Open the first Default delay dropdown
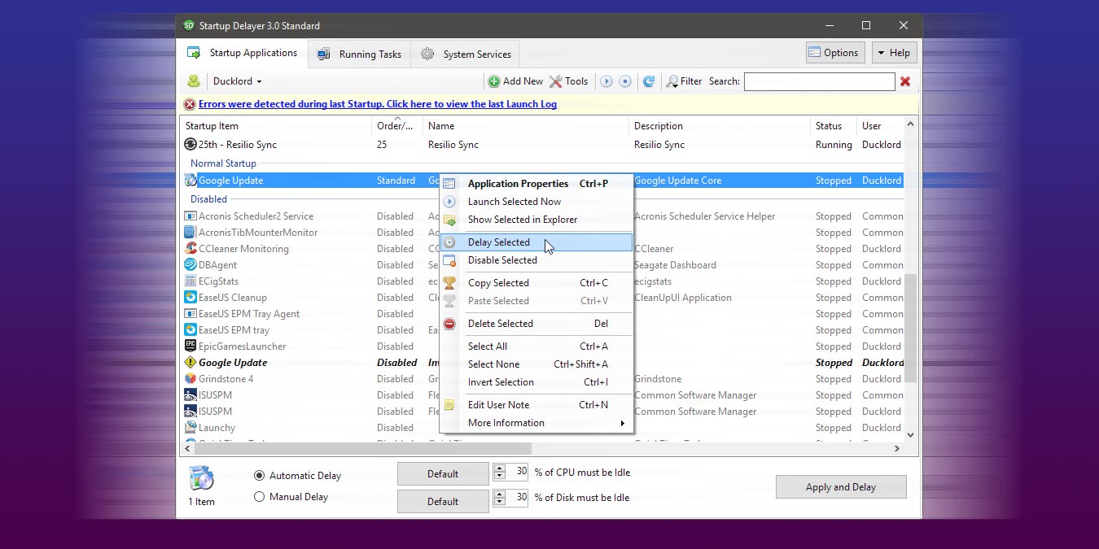Screen dimensions: 1099x549 443,473
